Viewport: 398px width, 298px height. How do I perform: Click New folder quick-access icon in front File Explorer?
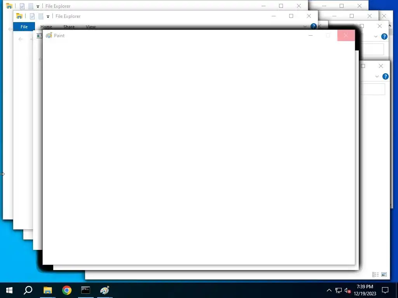point(41,16)
